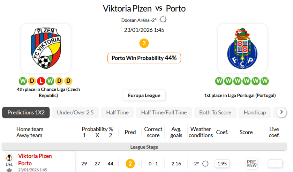Open the Handicap predictions tab
The width and height of the screenshot is (293, 172).
[255, 112]
